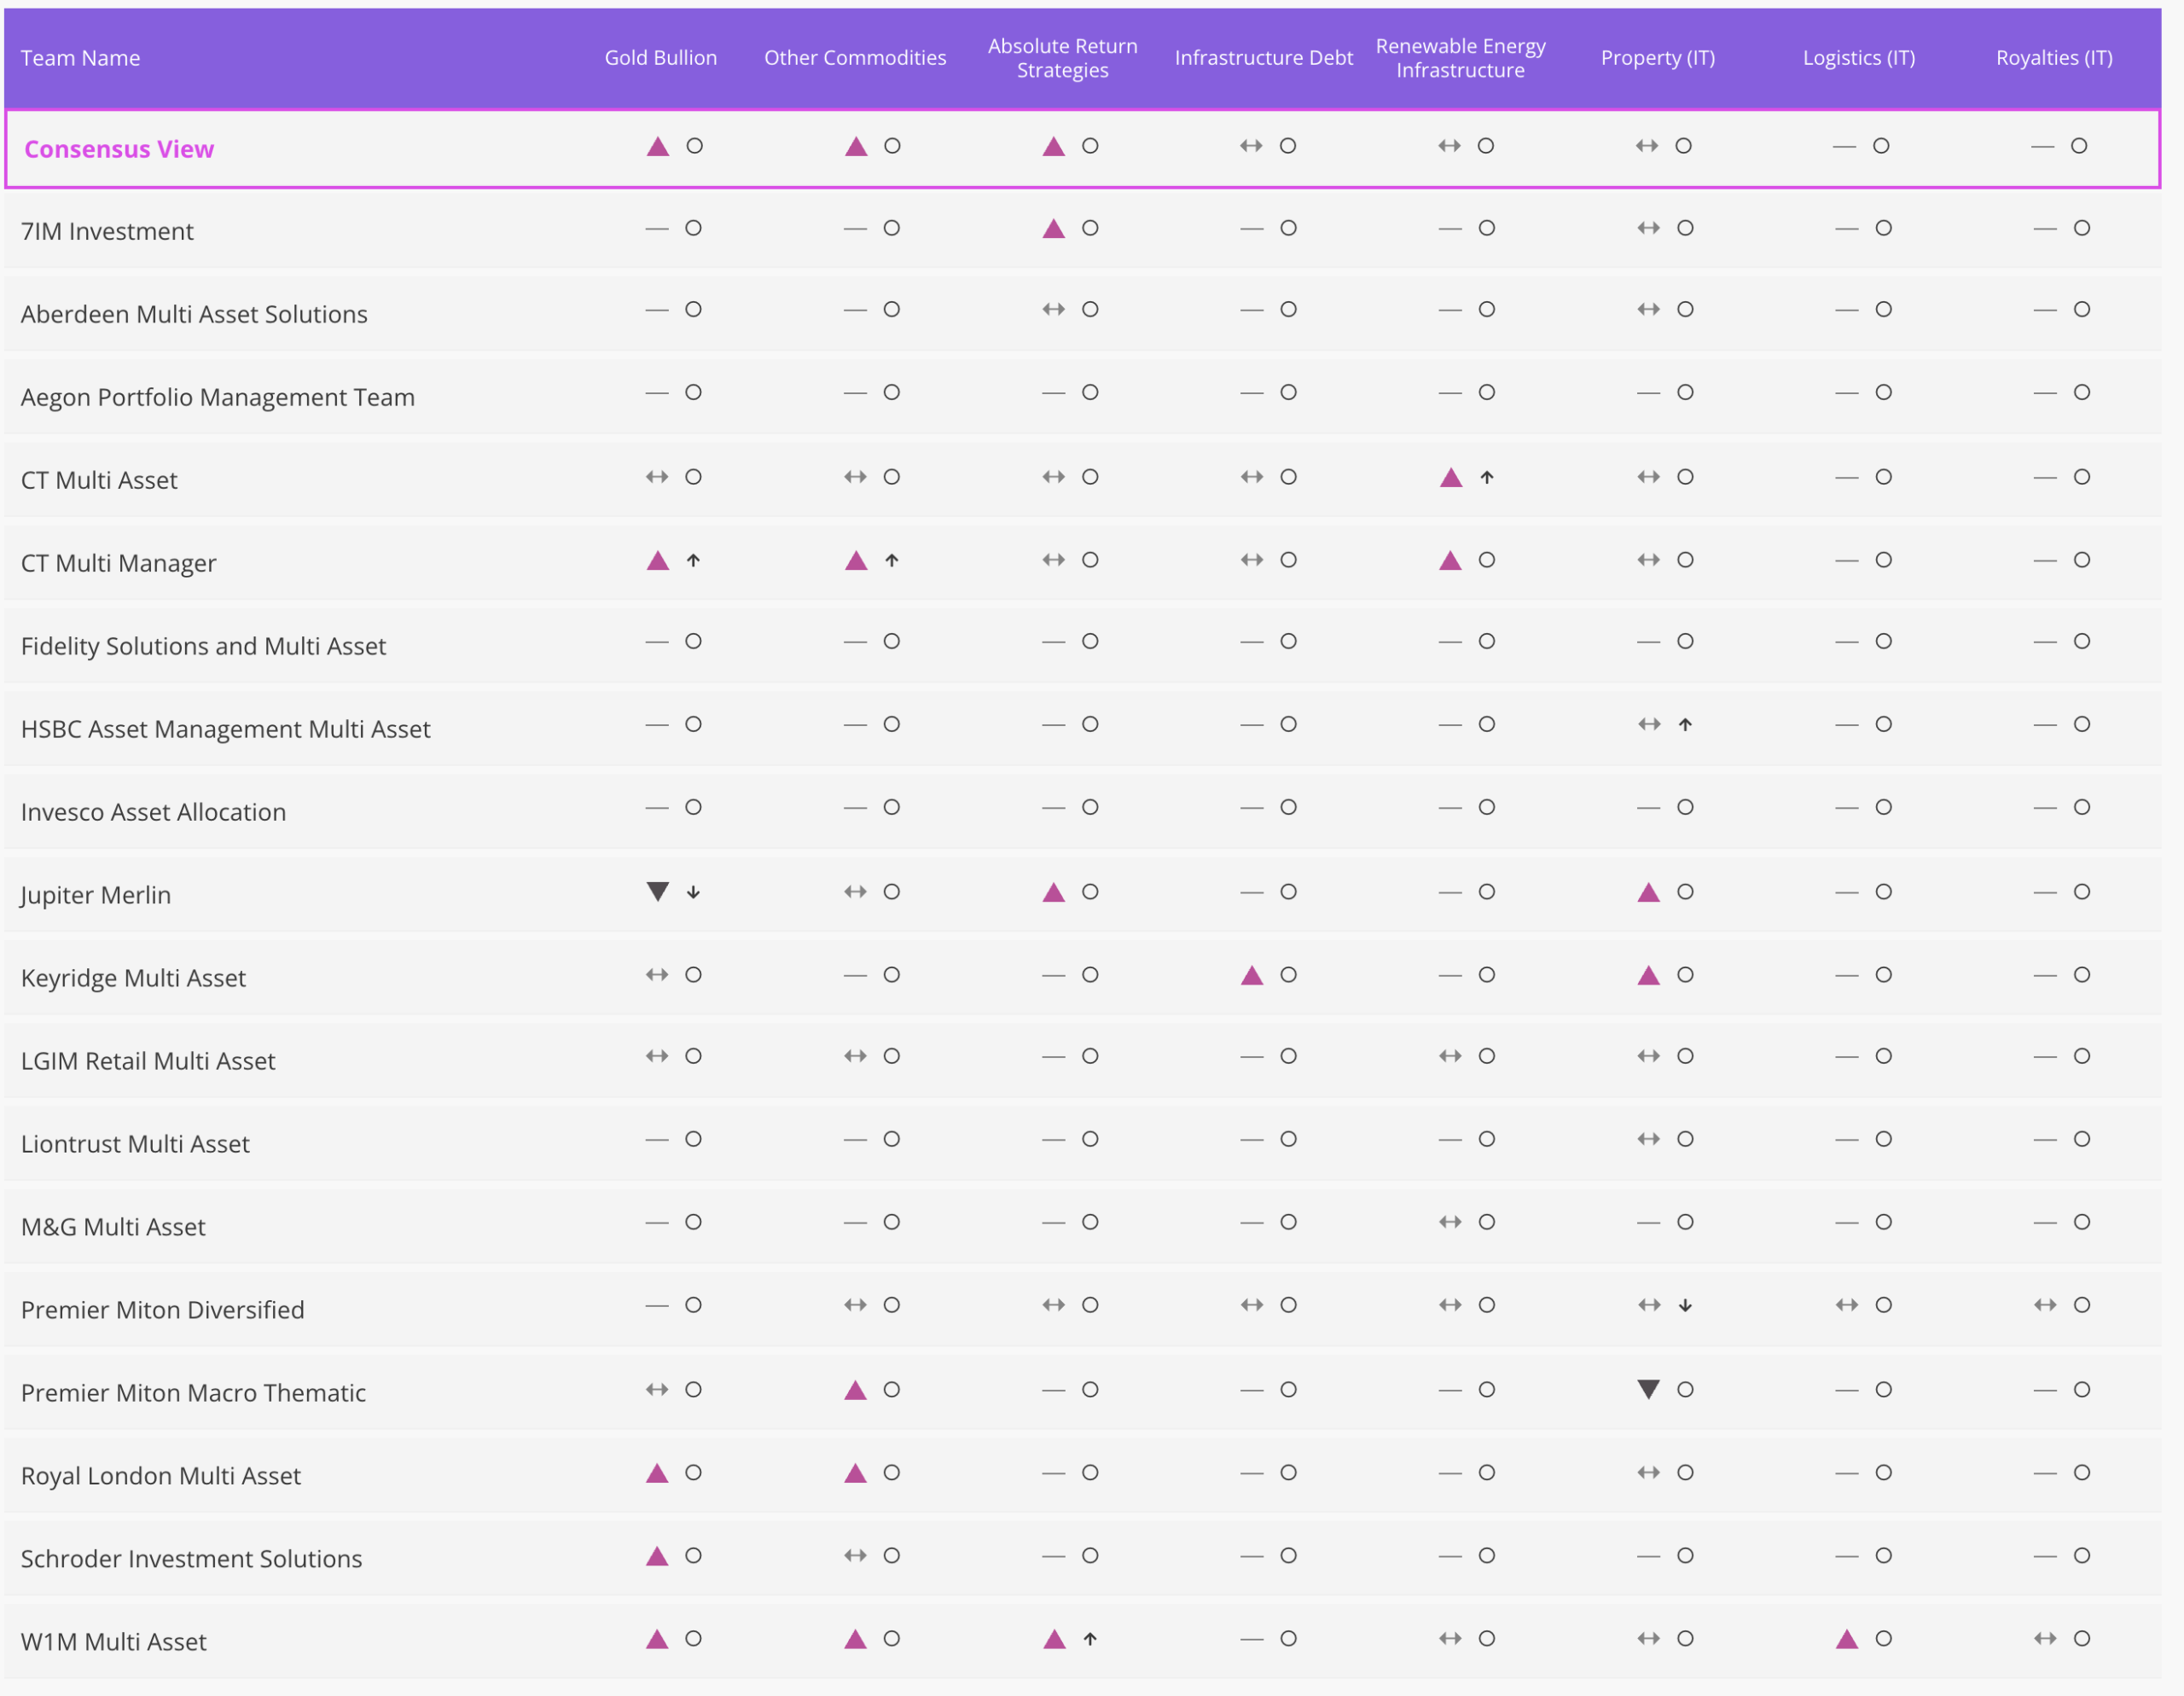Click Premier Miton Macro Thematic Property down triangle
Viewport: 2184px width, 1696px height.
click(x=1649, y=1389)
